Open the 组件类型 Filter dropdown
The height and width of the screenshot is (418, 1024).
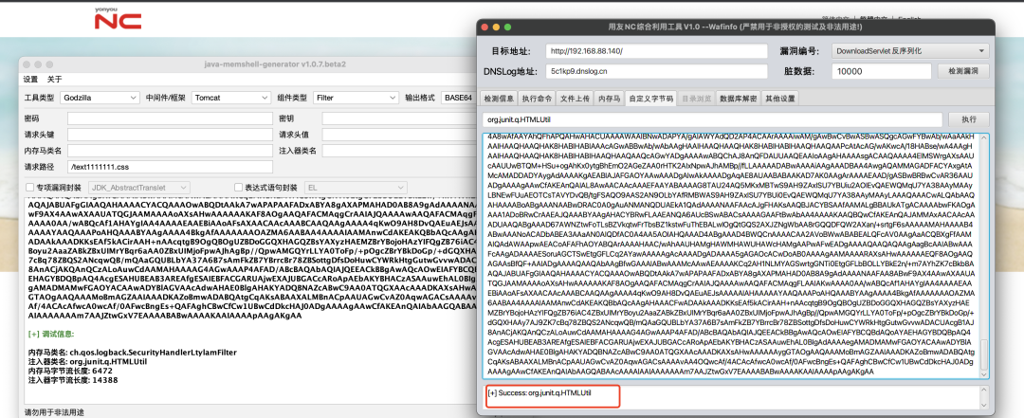tap(355, 98)
